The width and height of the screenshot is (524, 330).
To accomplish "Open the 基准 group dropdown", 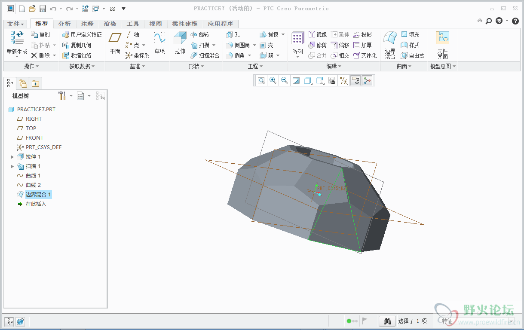I will (138, 66).
